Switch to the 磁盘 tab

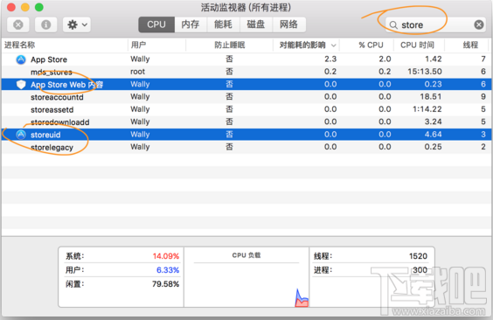[x=256, y=24]
